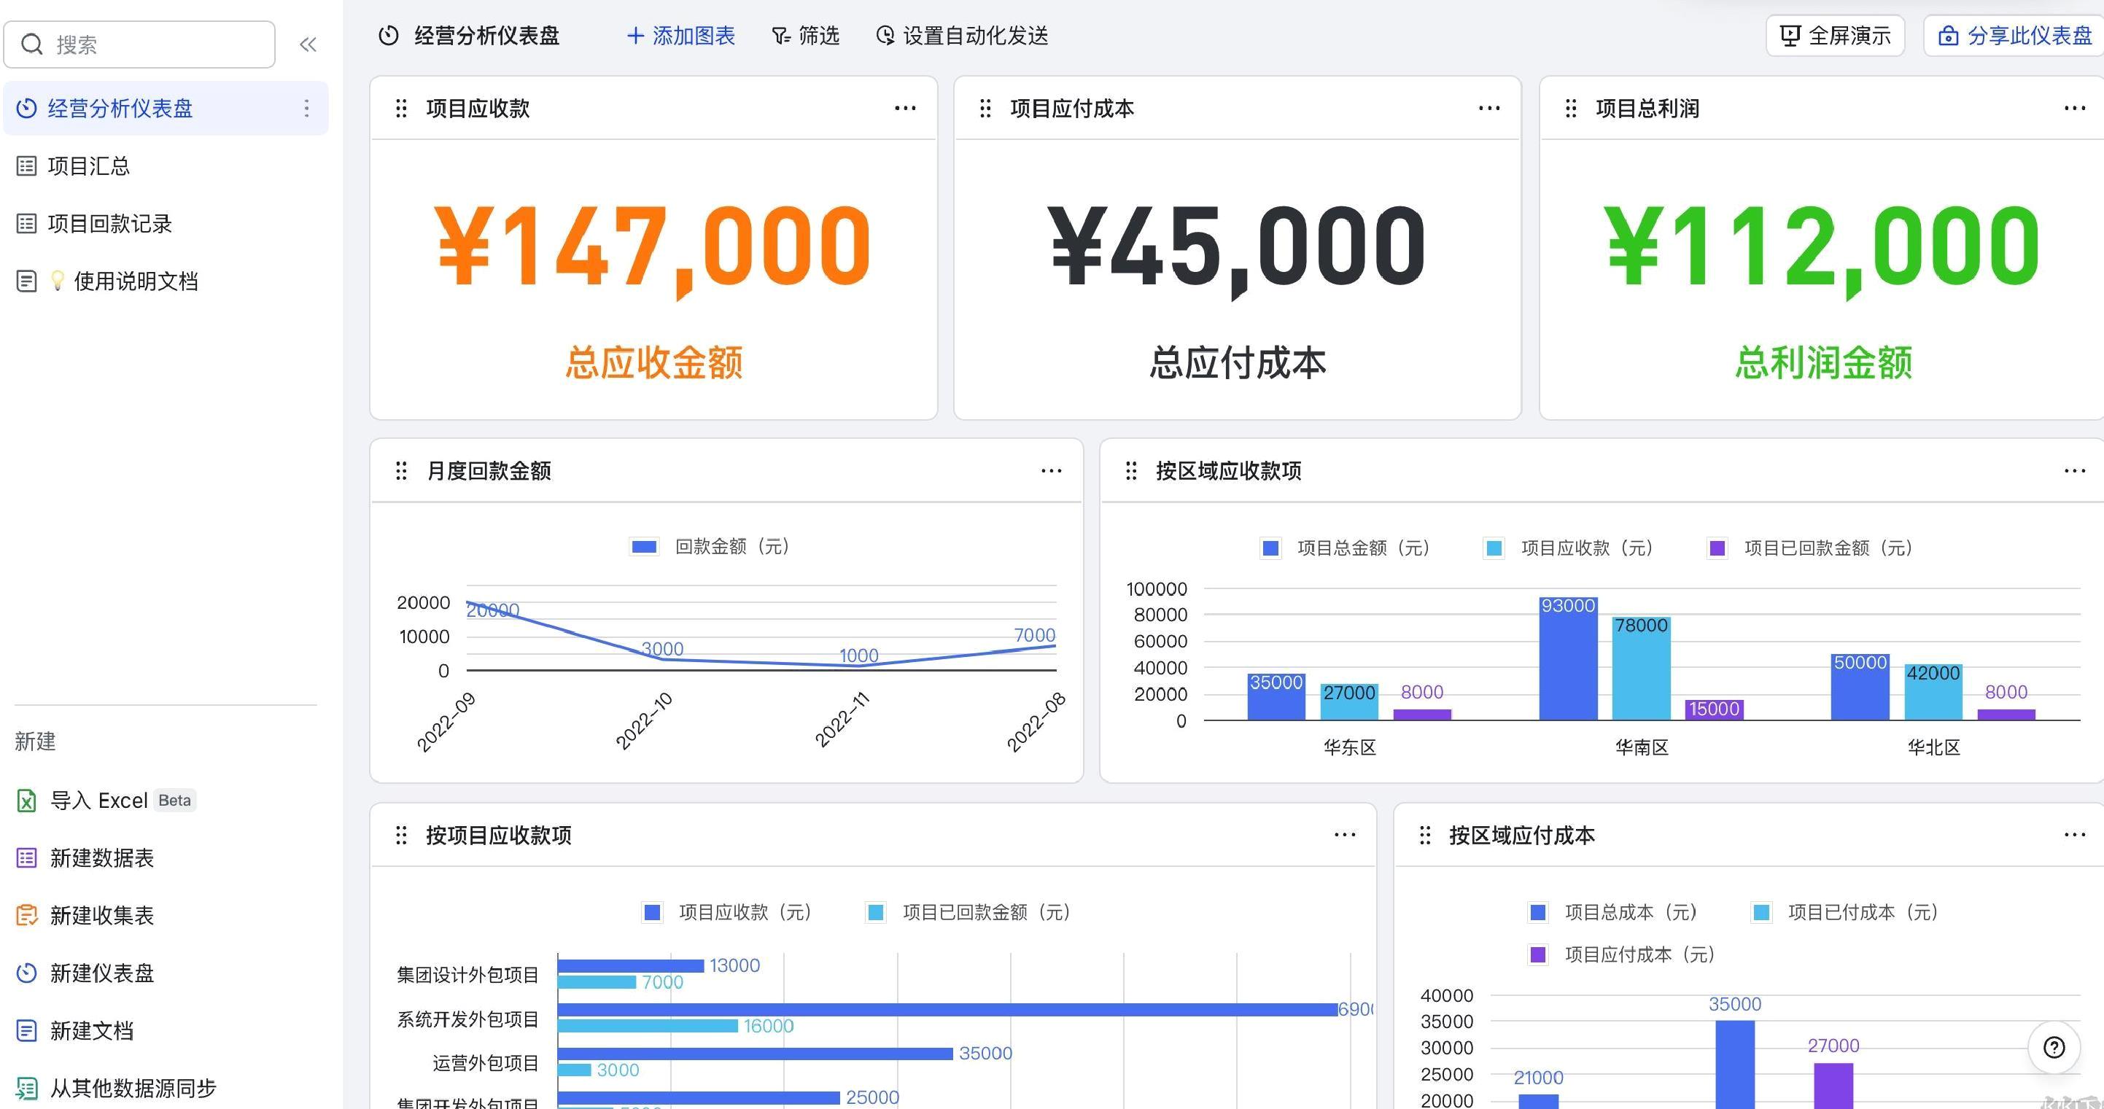Image resolution: width=2104 pixels, height=1109 pixels.
Task: Click the dashboard title icon beside 经营分析仪表盘
Action: [x=389, y=36]
